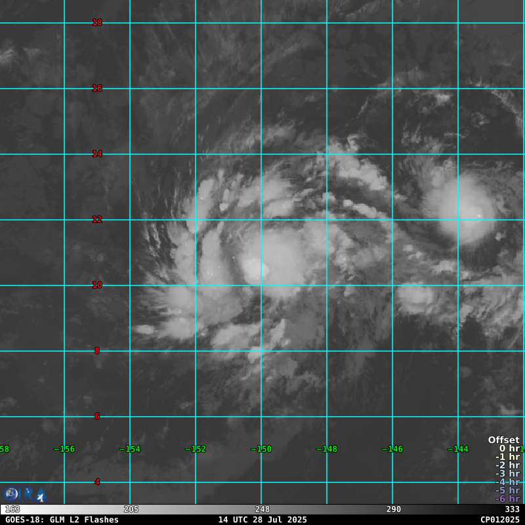Click the 333 colorbar value
The height and width of the screenshot is (525, 525).
click(x=512, y=510)
